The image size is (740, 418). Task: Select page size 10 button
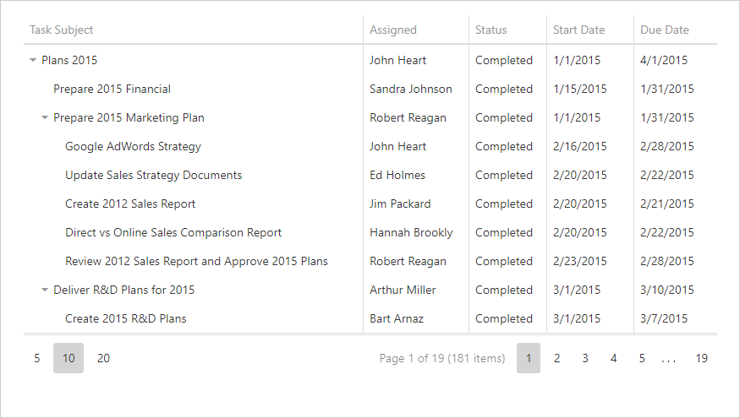coord(69,358)
